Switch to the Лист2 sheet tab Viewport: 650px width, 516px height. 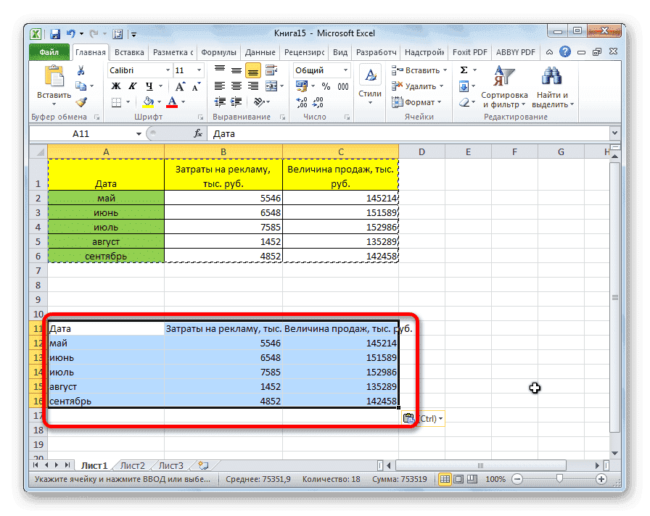tap(131, 465)
